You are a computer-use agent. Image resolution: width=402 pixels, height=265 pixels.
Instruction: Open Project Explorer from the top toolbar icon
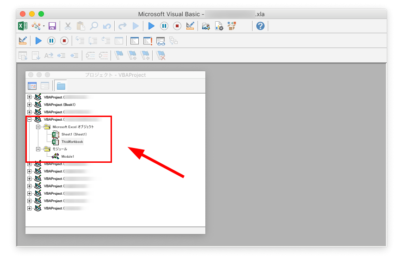(x=206, y=26)
